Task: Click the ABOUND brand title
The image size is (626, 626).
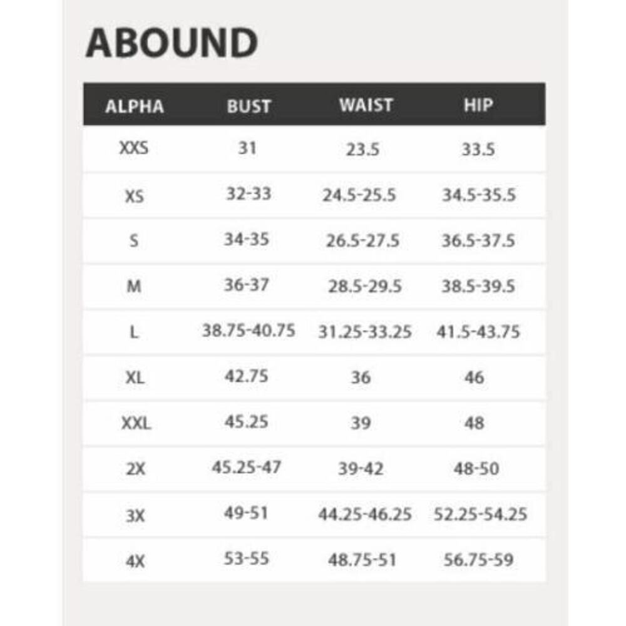Action: click(172, 43)
